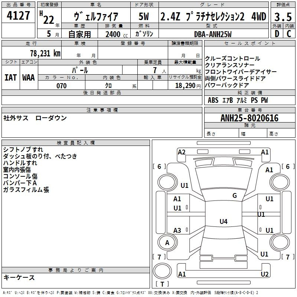
Task: Select sales point 両側パワースライドドア
Action: (235, 78)
